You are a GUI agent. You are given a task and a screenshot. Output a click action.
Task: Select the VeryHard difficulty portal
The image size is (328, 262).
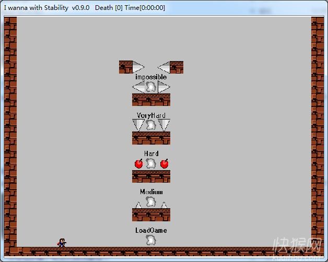pos(151,125)
